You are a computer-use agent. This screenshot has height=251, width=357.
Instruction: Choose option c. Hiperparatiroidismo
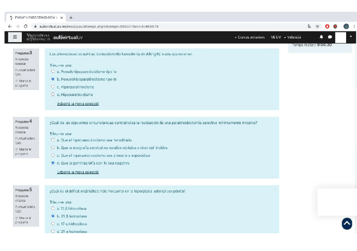[53, 87]
